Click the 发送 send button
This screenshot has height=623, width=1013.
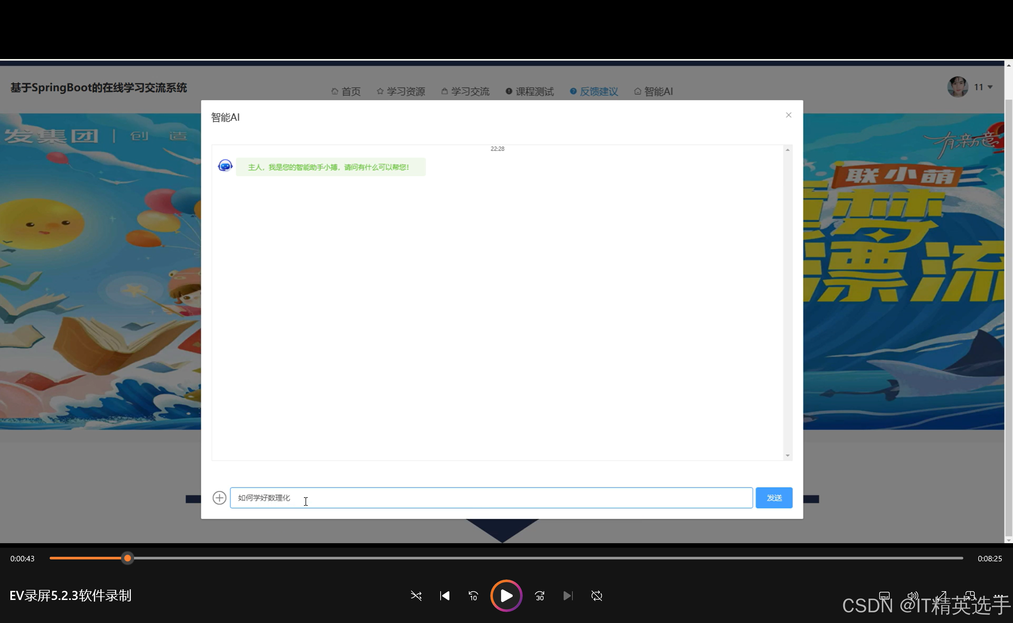[774, 497]
